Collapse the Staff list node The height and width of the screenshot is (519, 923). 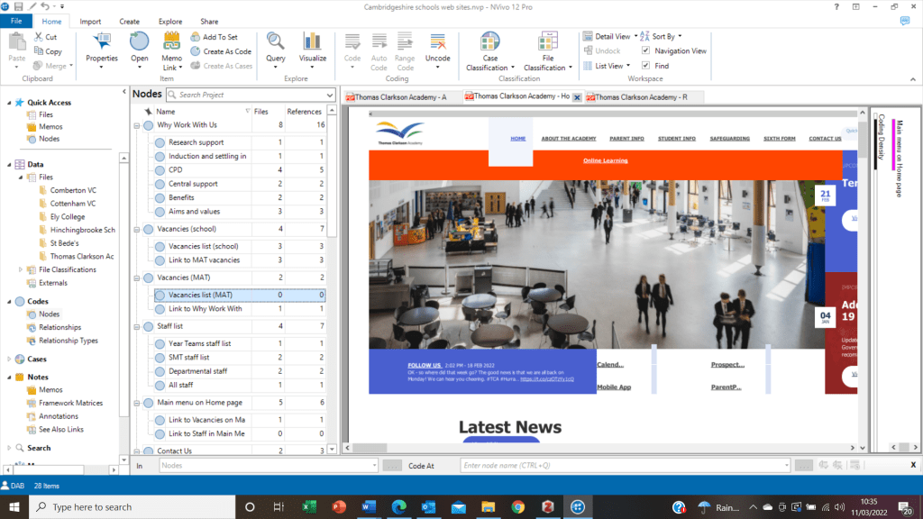click(137, 326)
